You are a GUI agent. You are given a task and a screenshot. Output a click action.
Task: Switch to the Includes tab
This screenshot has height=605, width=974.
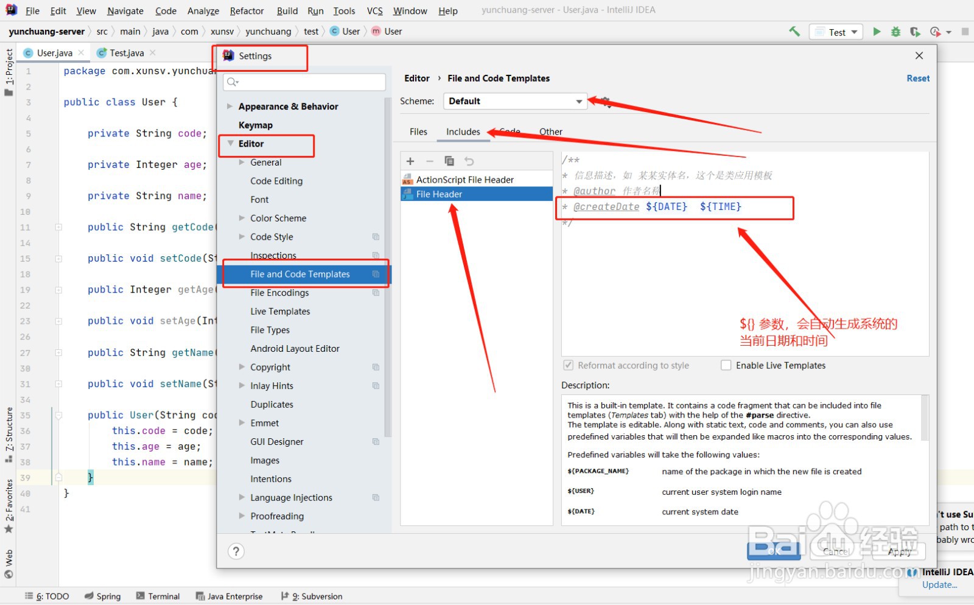coord(463,131)
